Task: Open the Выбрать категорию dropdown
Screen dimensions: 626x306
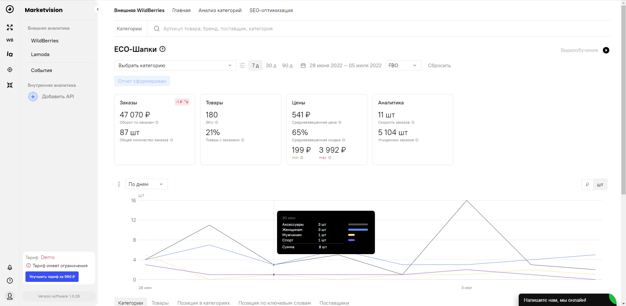Action: coord(175,66)
